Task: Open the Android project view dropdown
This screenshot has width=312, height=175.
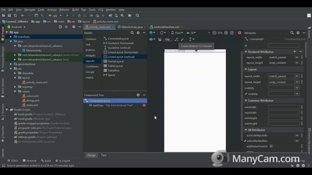Action: [x=17, y=27]
